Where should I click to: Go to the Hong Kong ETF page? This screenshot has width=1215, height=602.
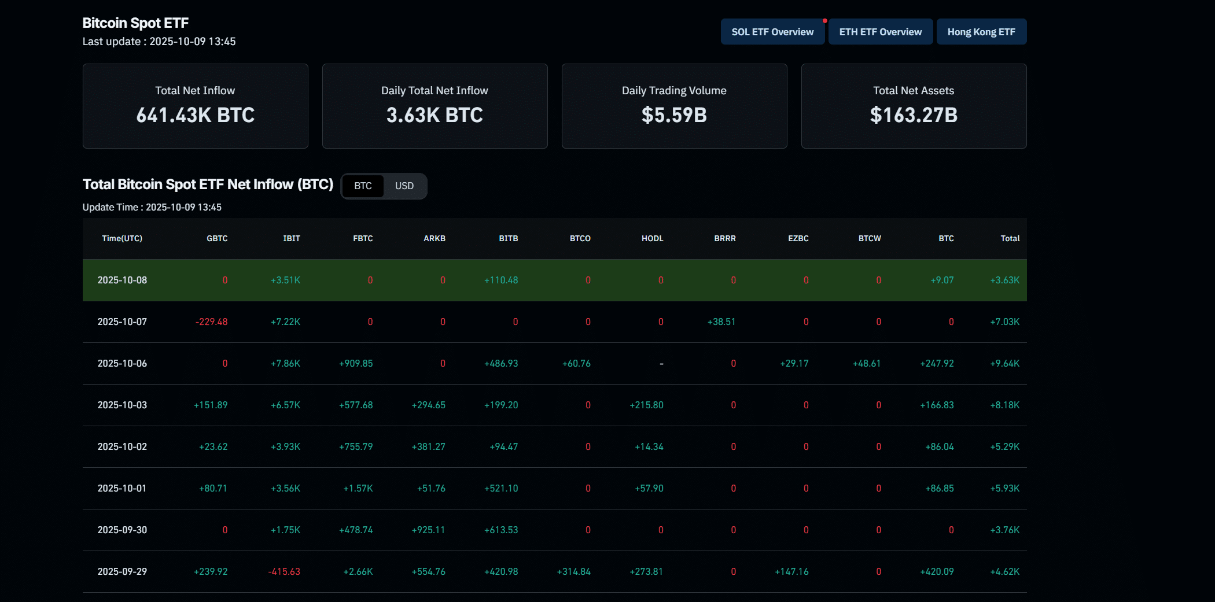[981, 32]
